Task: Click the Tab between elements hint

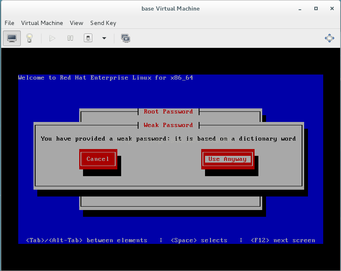Action: 86,241
